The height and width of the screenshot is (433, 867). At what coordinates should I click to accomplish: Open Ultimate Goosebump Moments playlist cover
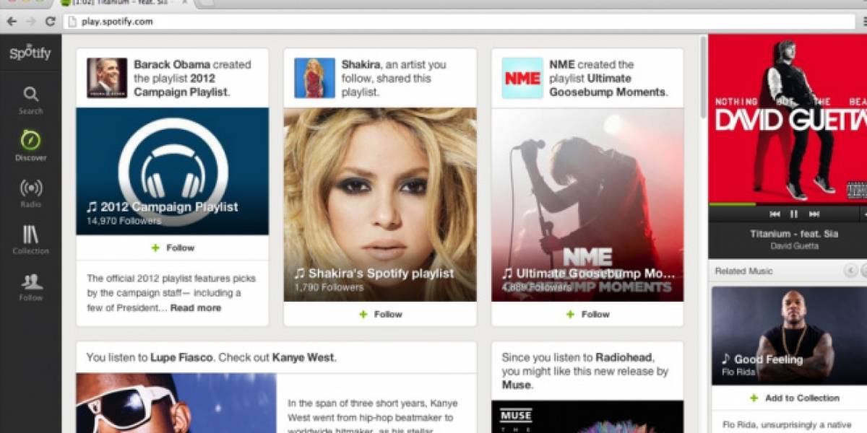[x=587, y=204]
